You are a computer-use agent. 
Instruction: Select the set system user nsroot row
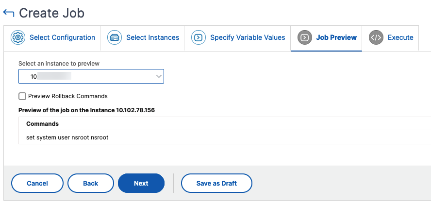tap(225, 137)
